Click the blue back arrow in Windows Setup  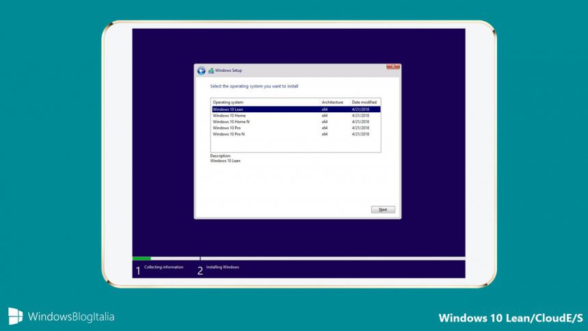(202, 70)
